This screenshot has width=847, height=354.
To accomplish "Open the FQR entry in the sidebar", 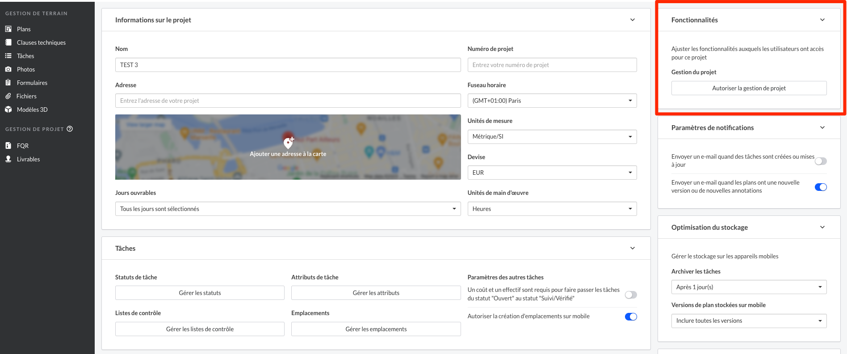I will (23, 146).
